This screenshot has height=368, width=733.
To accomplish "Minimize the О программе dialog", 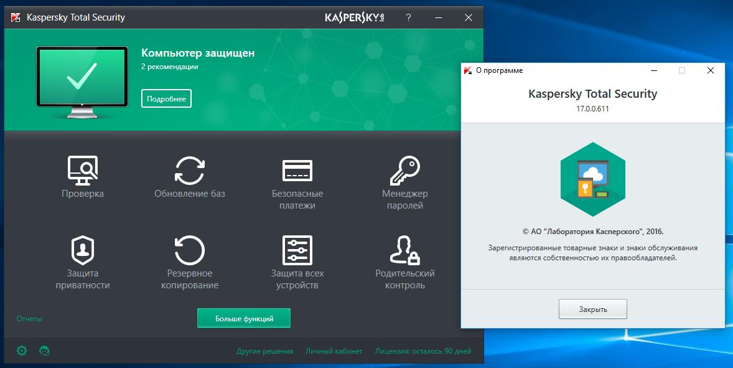I will 654,70.
